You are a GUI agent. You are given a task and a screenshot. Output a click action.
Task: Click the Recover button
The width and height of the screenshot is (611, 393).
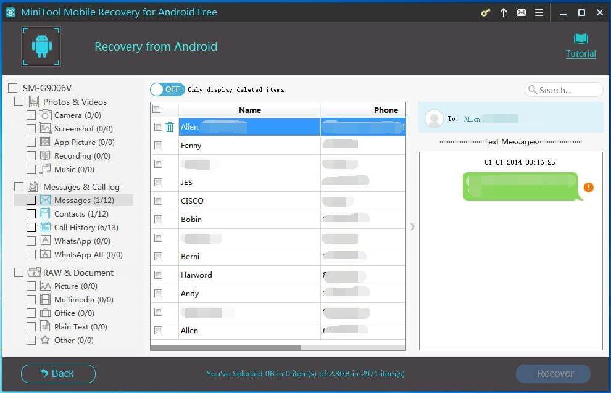tap(553, 373)
